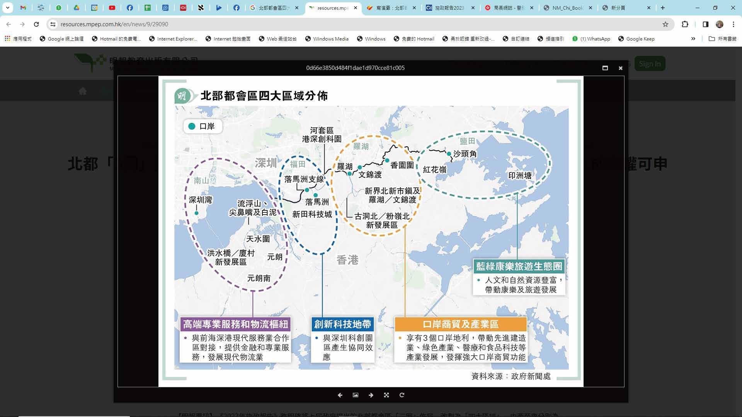The image size is (742, 417).
Task: Click the Sign In button
Action: (650, 64)
